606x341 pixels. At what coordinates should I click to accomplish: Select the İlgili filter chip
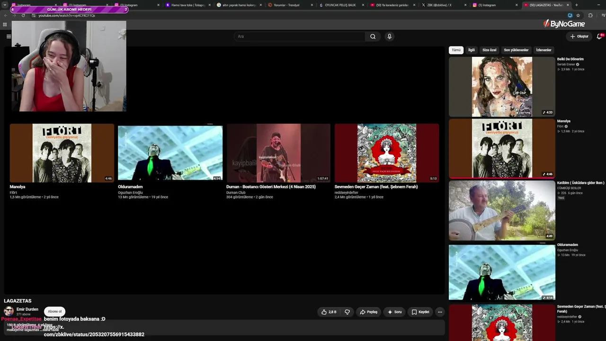coord(472,50)
